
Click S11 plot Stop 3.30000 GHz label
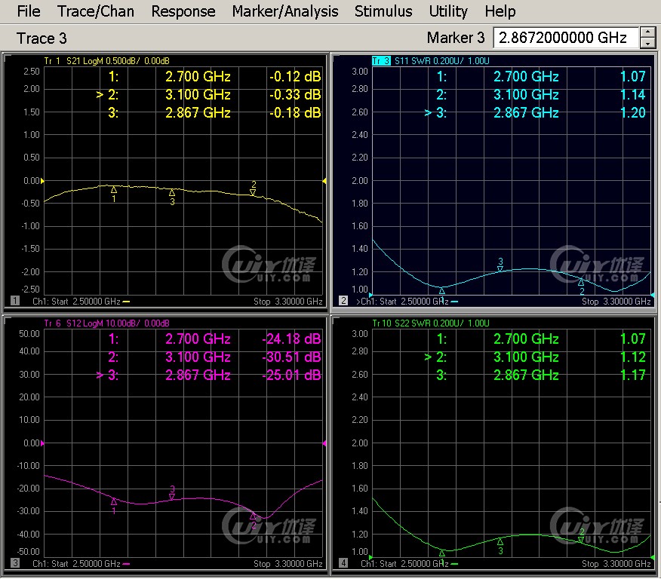(616, 301)
